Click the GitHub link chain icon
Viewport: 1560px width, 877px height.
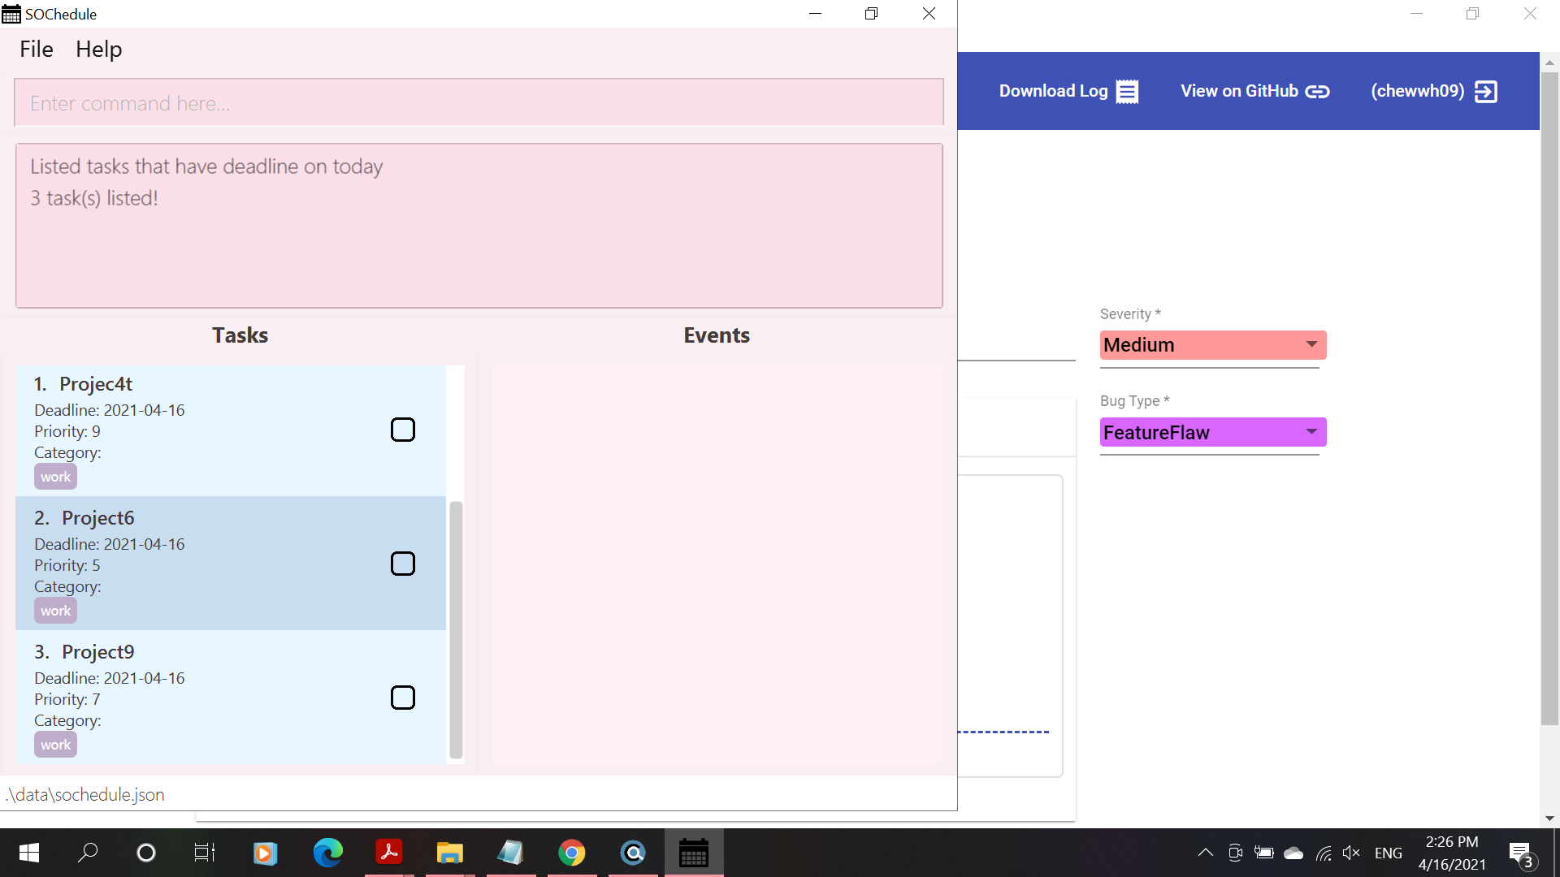tap(1317, 92)
